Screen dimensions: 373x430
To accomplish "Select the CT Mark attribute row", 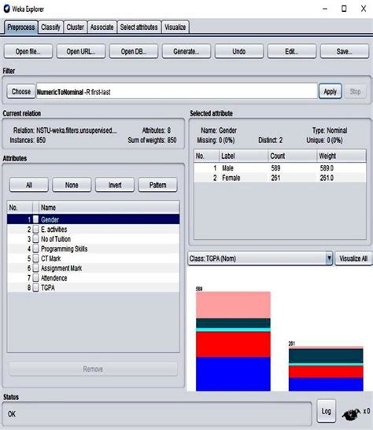I will point(94,259).
